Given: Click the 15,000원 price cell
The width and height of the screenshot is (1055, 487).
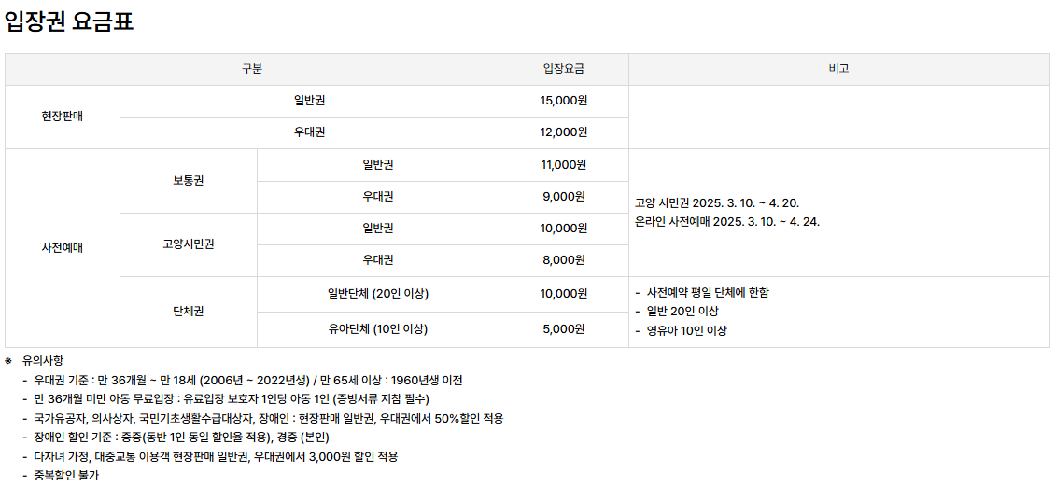Looking at the screenshot, I should [x=564, y=101].
